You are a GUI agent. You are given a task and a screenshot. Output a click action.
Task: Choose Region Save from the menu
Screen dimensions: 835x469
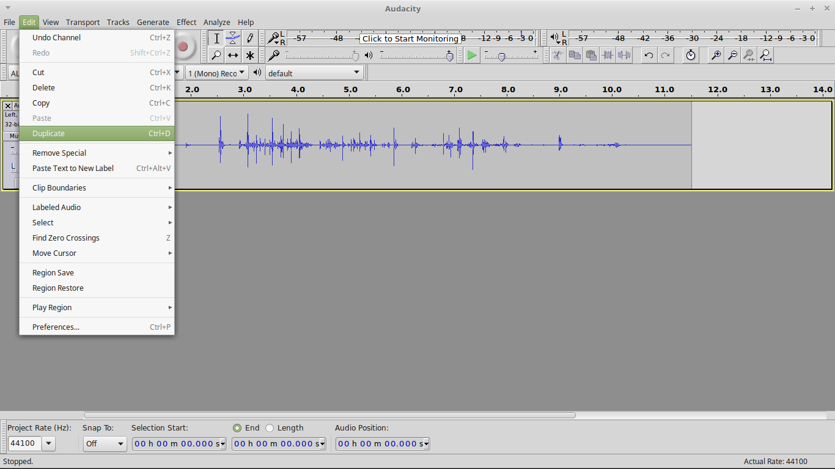97,272
